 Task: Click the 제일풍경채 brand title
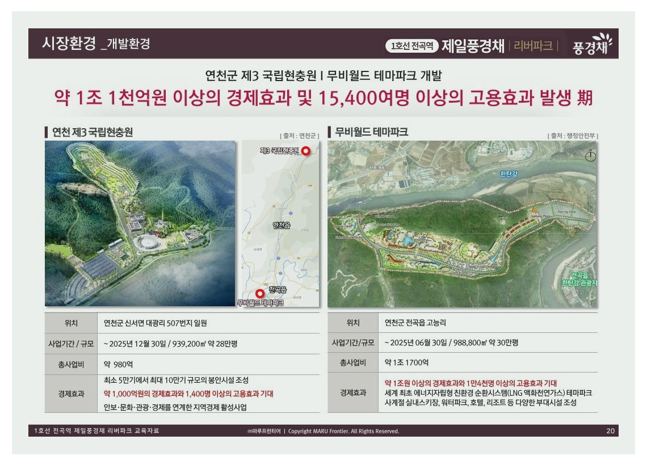[x=473, y=45]
